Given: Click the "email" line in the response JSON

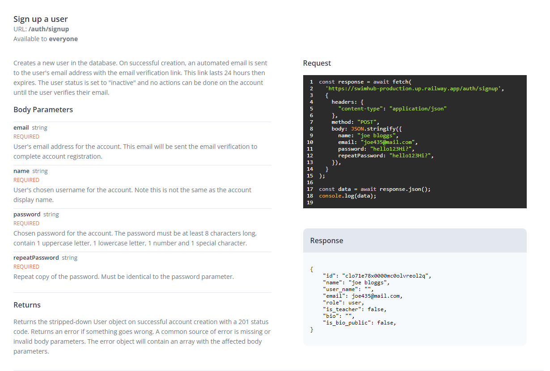Looking at the screenshot, I should pyautogui.click(x=363, y=296).
